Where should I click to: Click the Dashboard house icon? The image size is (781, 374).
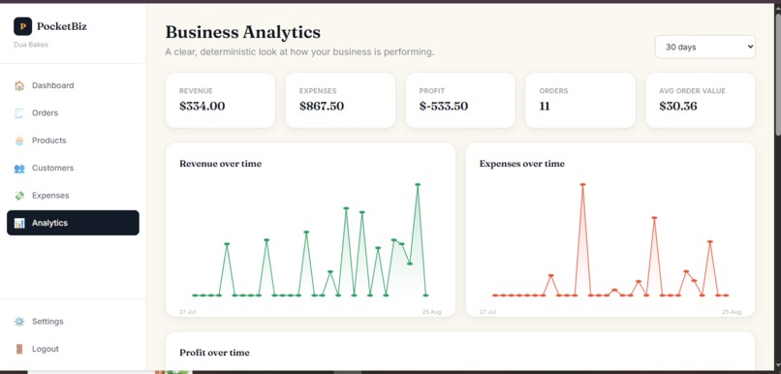[19, 85]
